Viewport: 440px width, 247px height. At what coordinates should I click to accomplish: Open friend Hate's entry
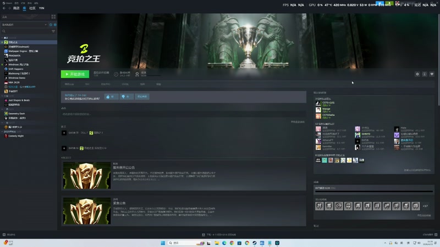pyautogui.click(x=409, y=129)
